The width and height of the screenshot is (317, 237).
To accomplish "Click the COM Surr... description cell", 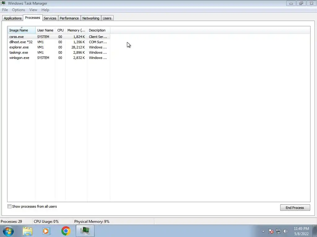I will pos(98,42).
